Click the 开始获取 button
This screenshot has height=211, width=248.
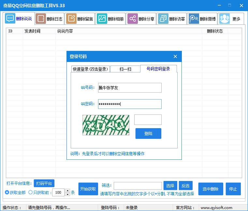click(88, 189)
